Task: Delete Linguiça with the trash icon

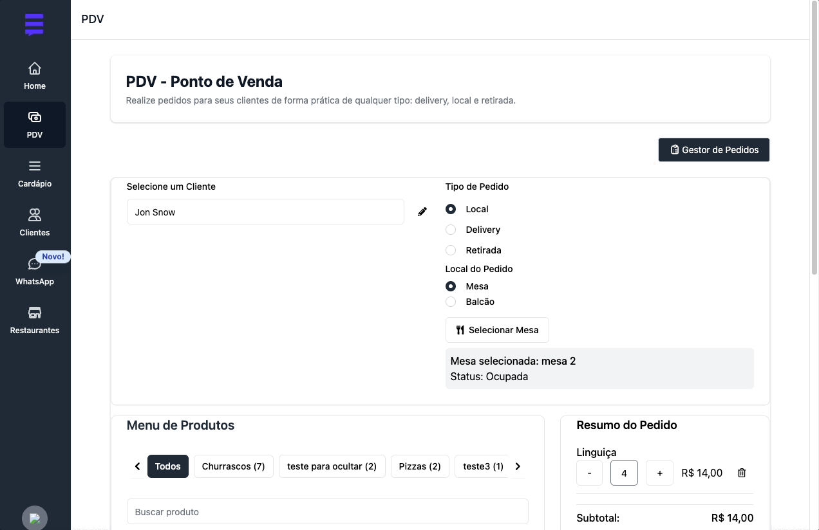Action: [742, 473]
